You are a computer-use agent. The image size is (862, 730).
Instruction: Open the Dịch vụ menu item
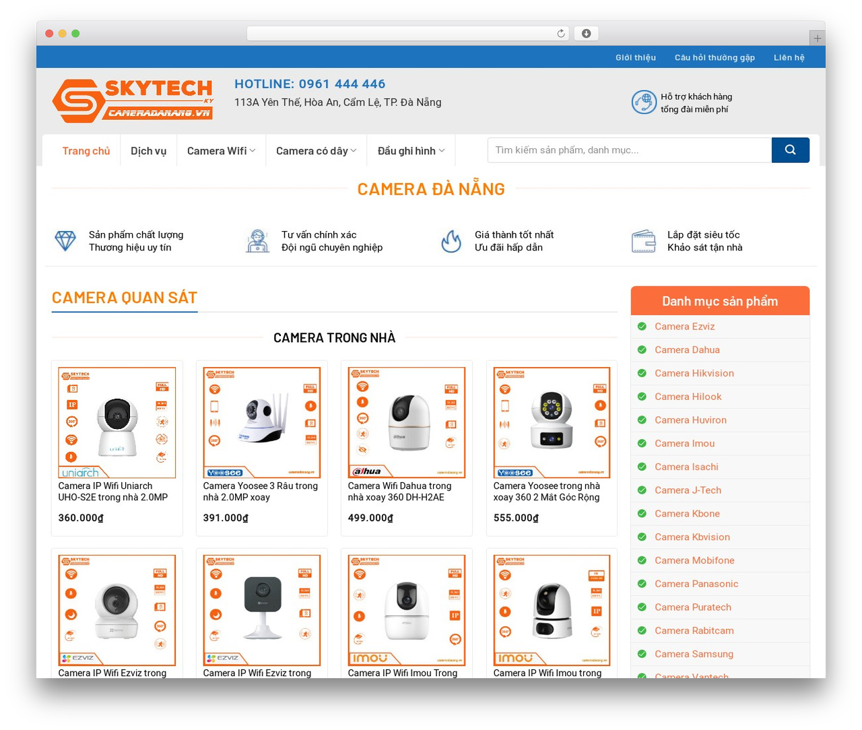148,151
